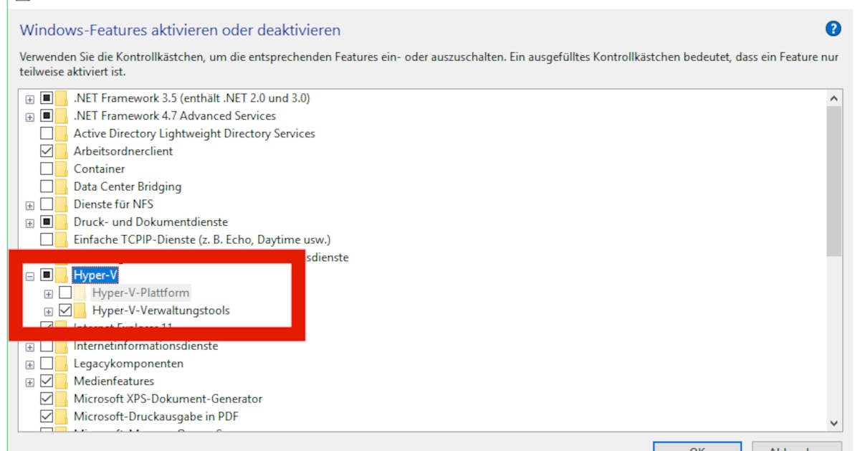Select the Data Center Bridging row text
The height and width of the screenshot is (451, 860).
(x=128, y=186)
